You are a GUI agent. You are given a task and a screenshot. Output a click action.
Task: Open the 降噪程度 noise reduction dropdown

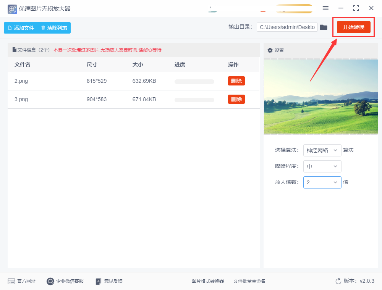pos(322,166)
